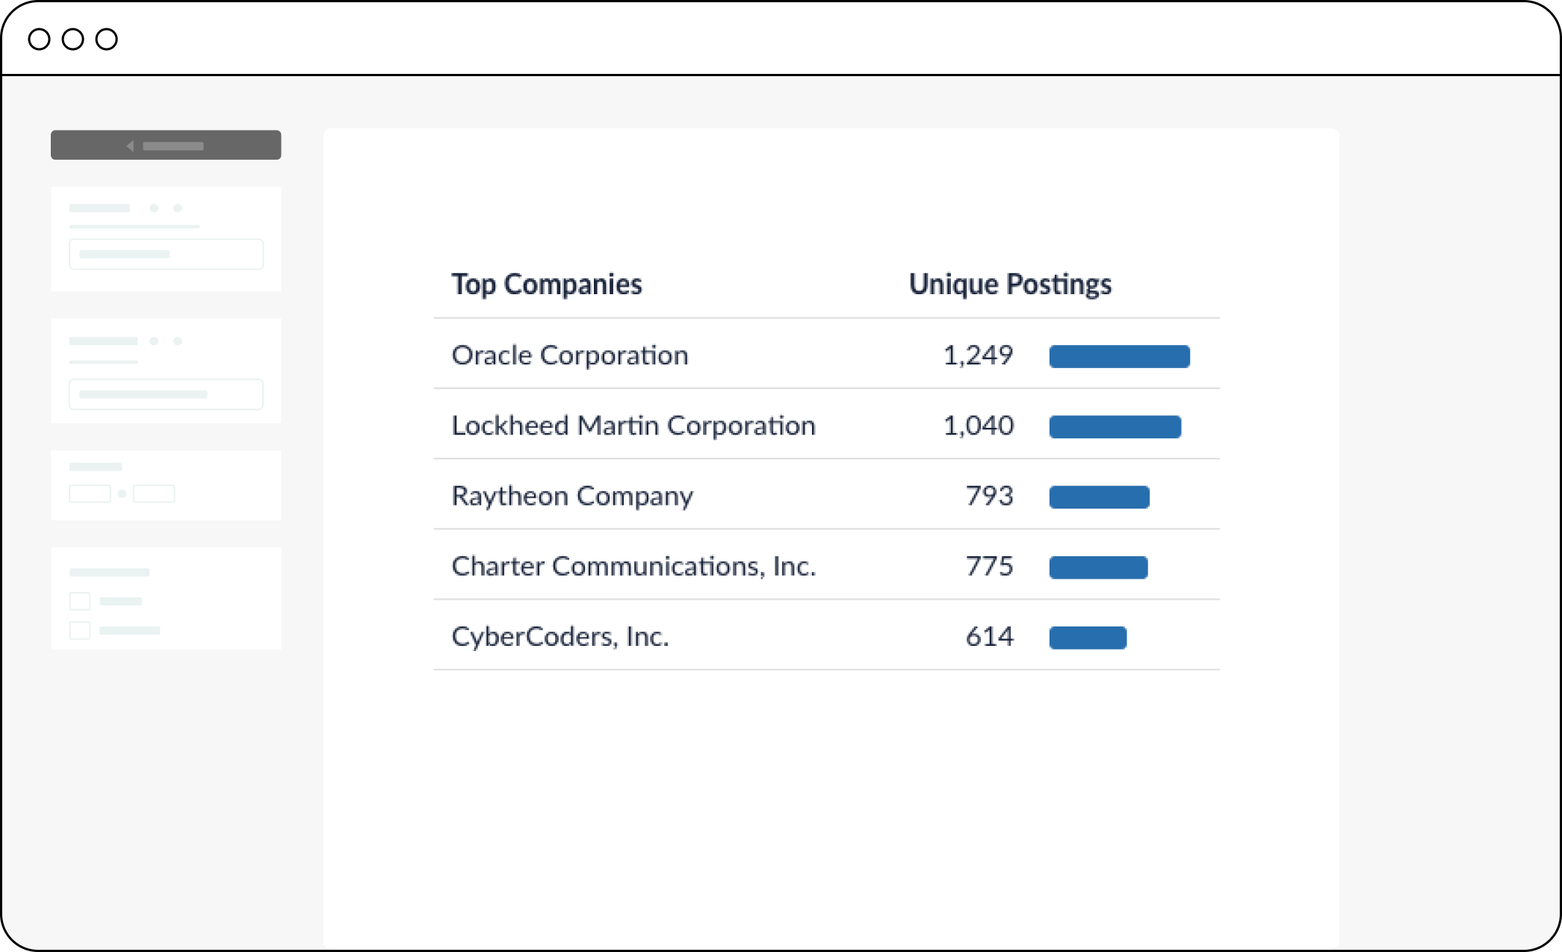Click the second dot in the top sidebar card
The width and height of the screenshot is (1562, 952).
click(178, 208)
